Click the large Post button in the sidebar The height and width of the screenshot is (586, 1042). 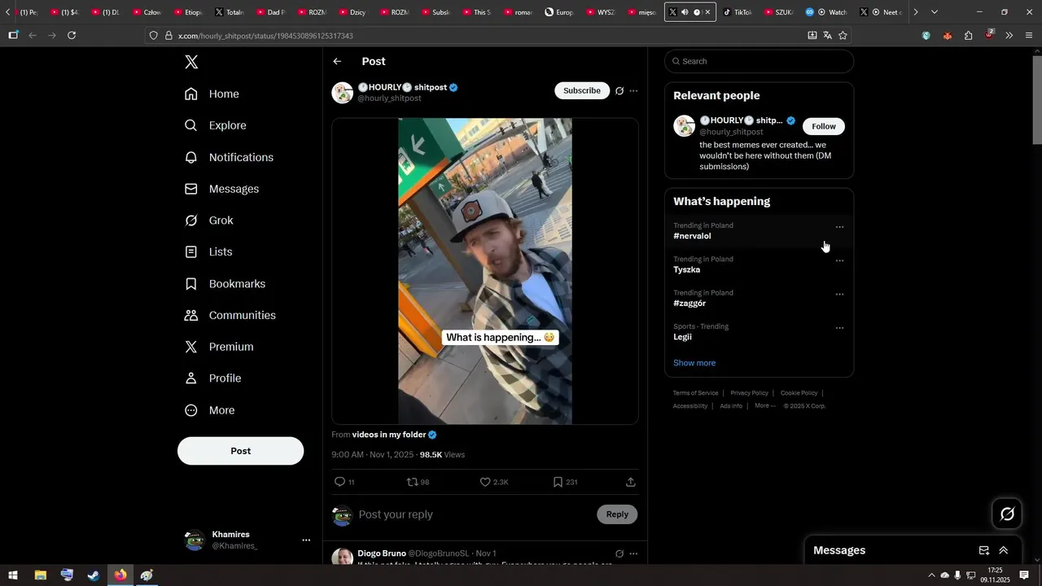pos(240,451)
